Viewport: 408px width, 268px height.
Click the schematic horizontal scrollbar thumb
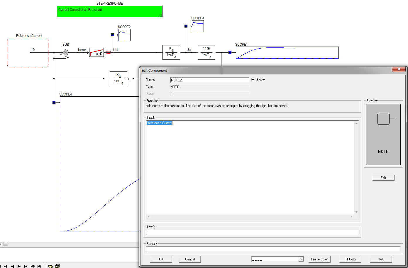[6, 244]
